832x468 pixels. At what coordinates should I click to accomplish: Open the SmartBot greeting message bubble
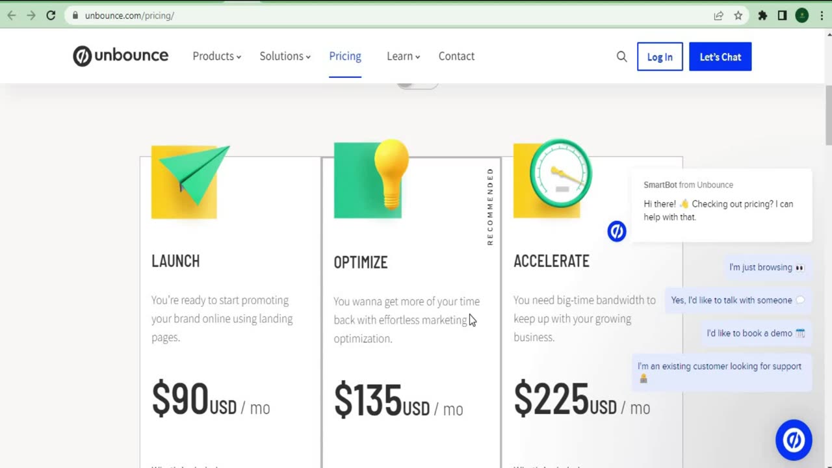pos(721,205)
